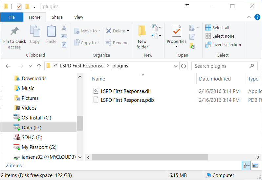
Task: Click the Pin to Quick access icon
Action: [14, 31]
